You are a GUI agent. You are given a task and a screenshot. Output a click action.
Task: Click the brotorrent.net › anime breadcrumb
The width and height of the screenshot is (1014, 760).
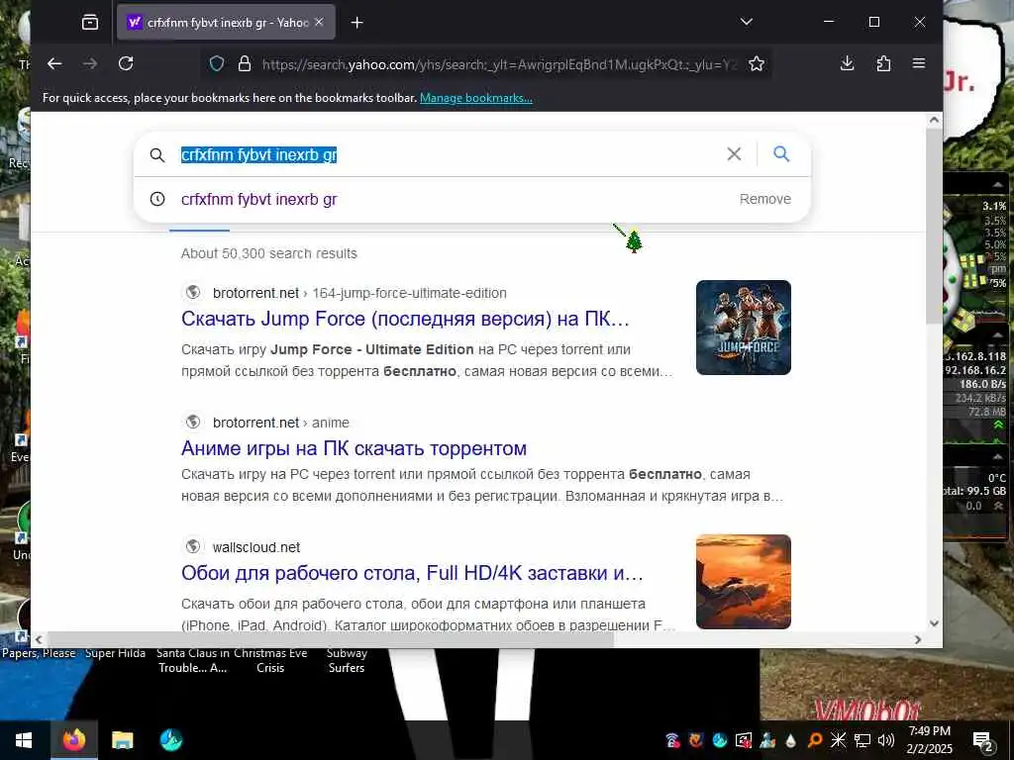tap(280, 423)
